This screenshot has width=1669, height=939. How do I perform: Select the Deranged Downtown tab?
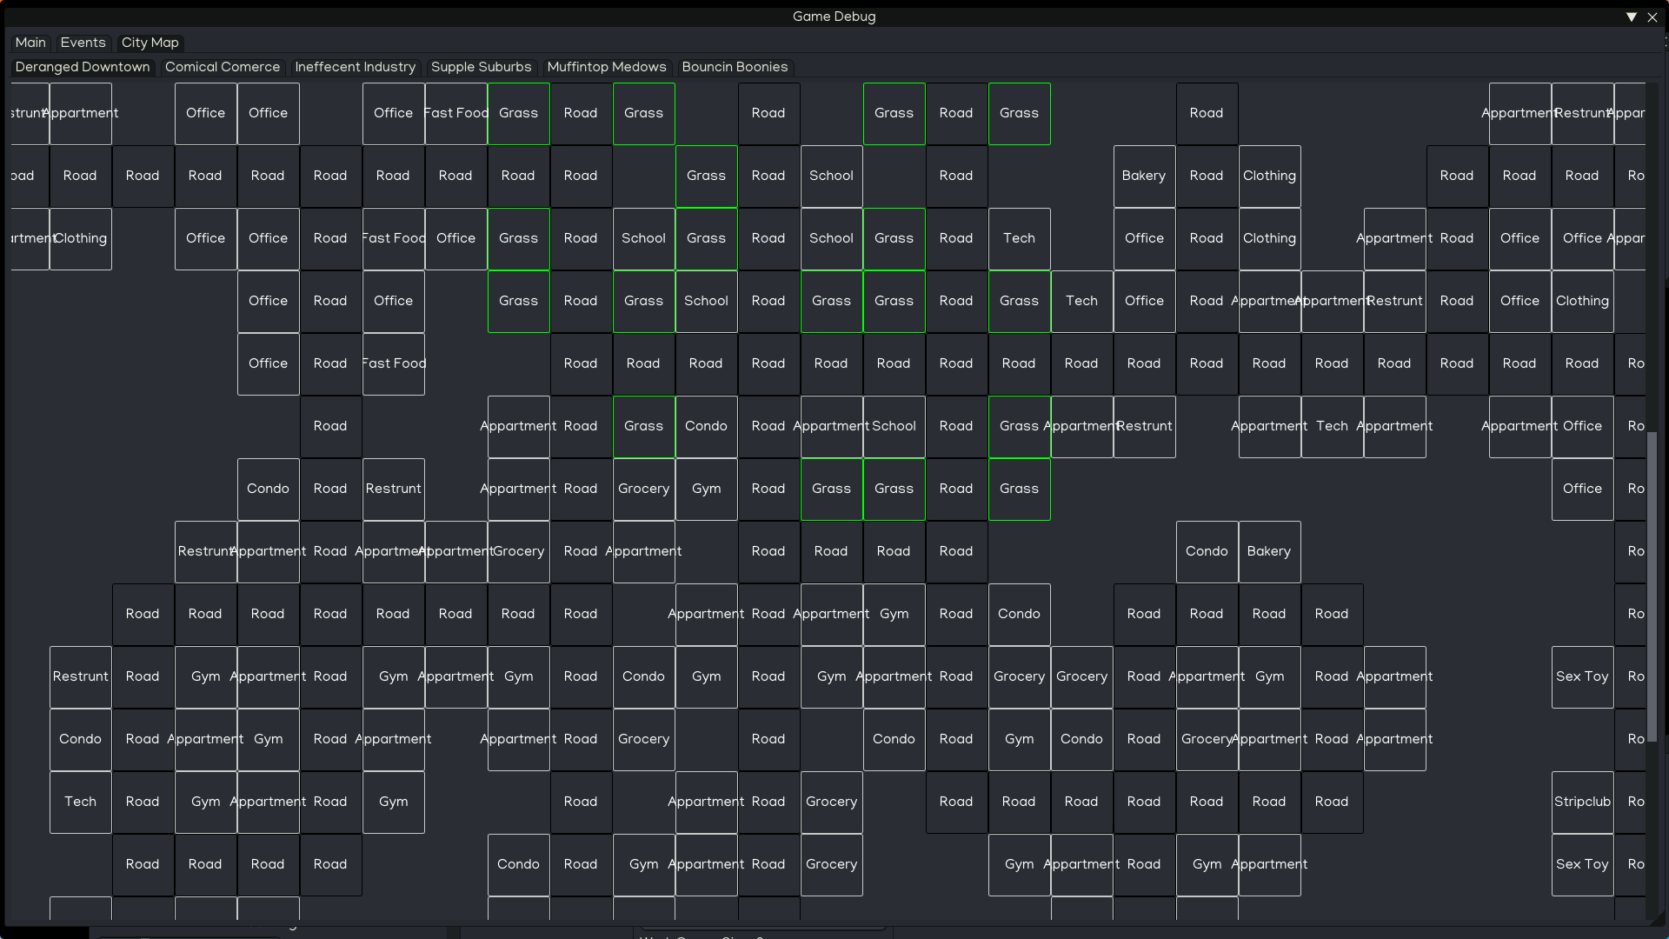click(83, 67)
